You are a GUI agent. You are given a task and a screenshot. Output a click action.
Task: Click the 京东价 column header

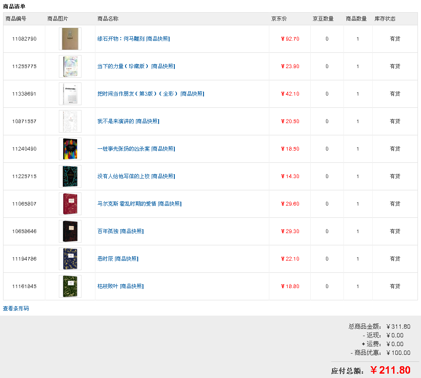(279, 18)
